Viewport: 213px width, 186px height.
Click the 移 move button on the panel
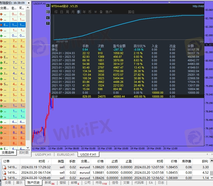pyautogui.click(x=48, y=12)
